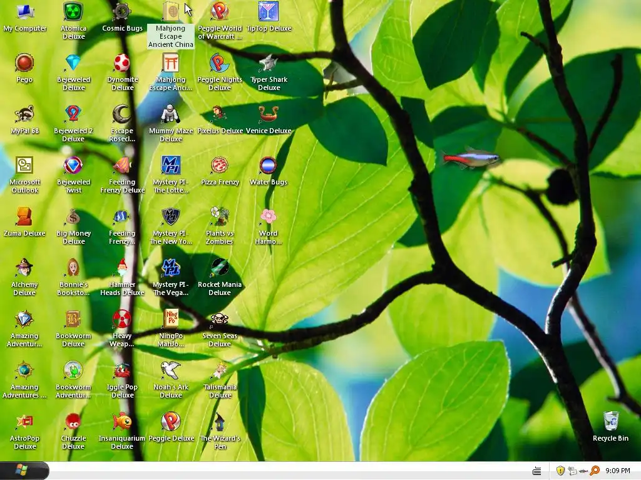The image size is (641, 480).
Task: Click the Bonnie's Bookstore icon
Action: (74, 268)
